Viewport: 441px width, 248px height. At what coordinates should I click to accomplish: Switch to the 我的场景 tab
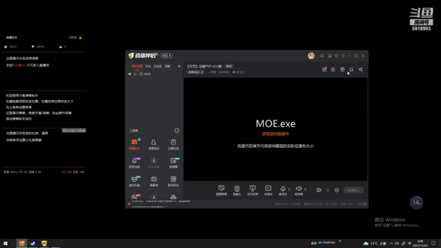pos(137,66)
